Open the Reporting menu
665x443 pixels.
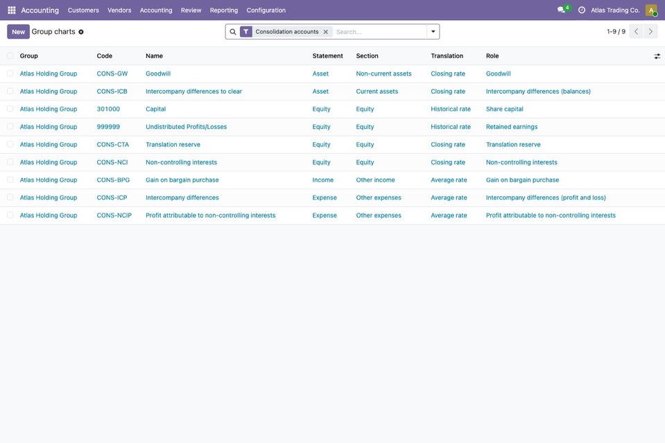[x=224, y=10]
